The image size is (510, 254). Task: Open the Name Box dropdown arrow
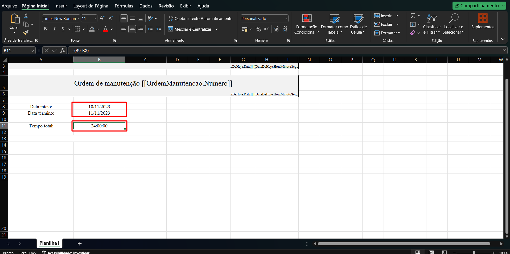tap(32, 51)
